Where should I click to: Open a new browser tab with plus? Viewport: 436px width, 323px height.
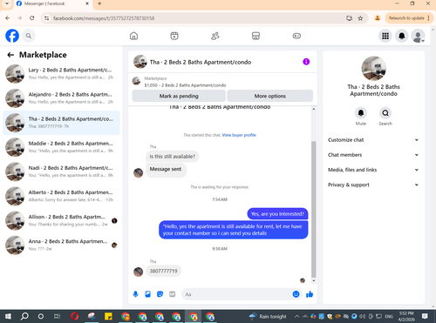99,3
